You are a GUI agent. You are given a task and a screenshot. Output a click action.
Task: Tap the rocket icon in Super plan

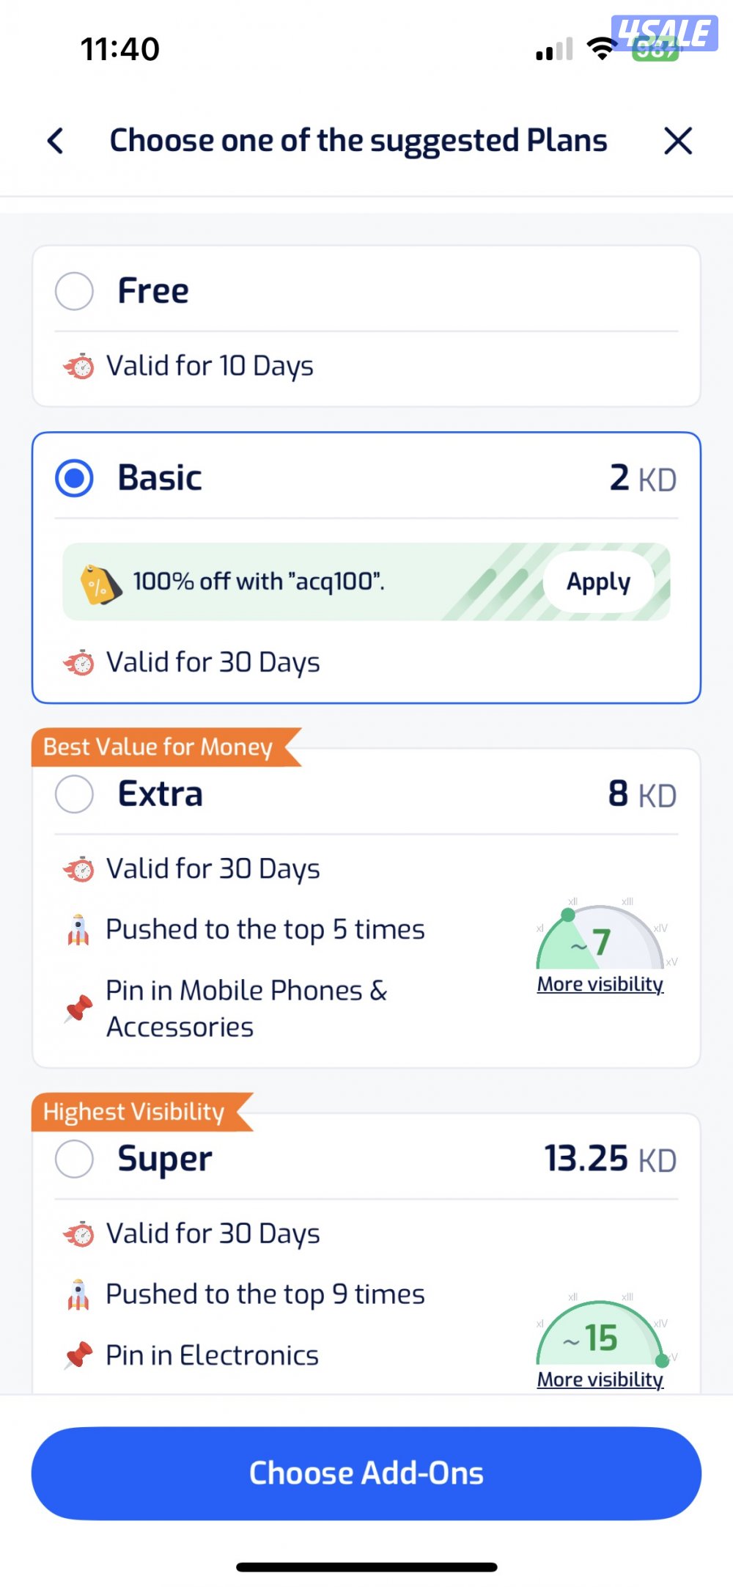[78, 1295]
